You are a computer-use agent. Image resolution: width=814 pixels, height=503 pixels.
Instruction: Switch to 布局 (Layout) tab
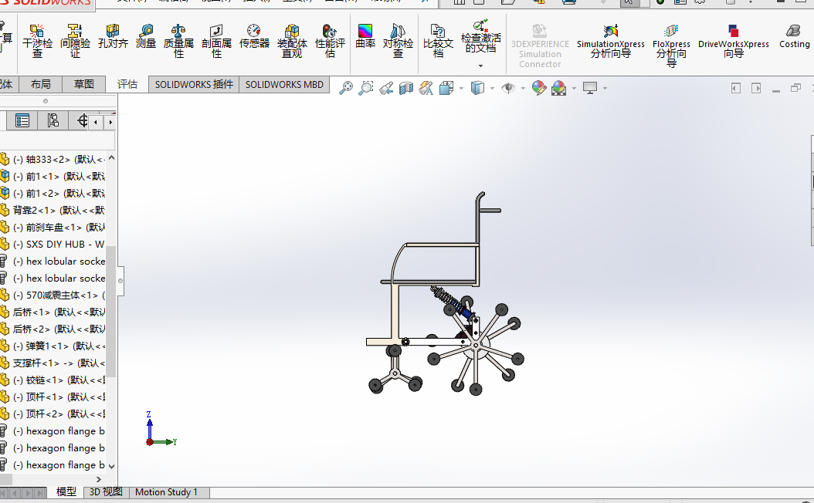[x=40, y=84]
